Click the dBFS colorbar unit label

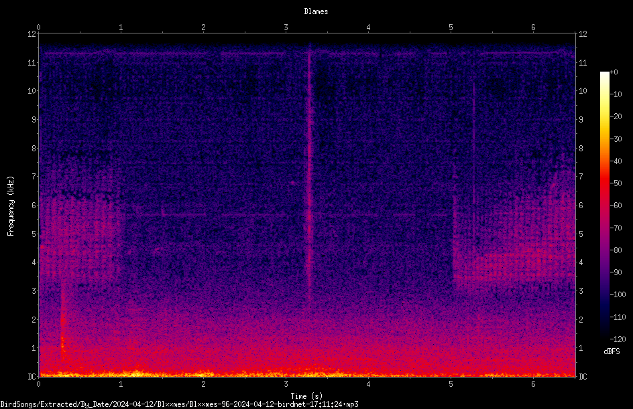tap(612, 351)
